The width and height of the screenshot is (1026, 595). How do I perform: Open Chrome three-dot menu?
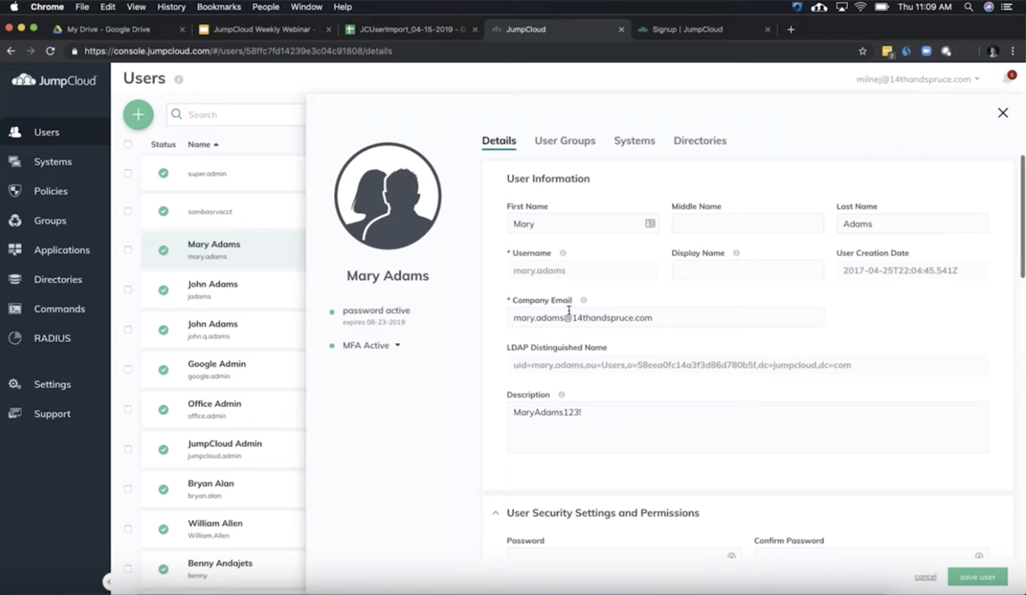(1013, 51)
